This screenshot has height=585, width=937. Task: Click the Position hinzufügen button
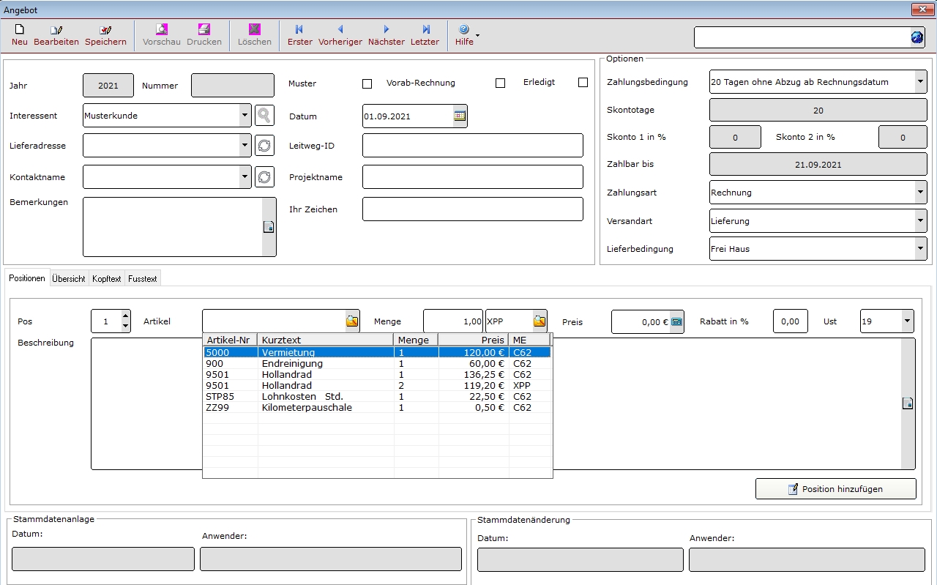tap(835, 489)
